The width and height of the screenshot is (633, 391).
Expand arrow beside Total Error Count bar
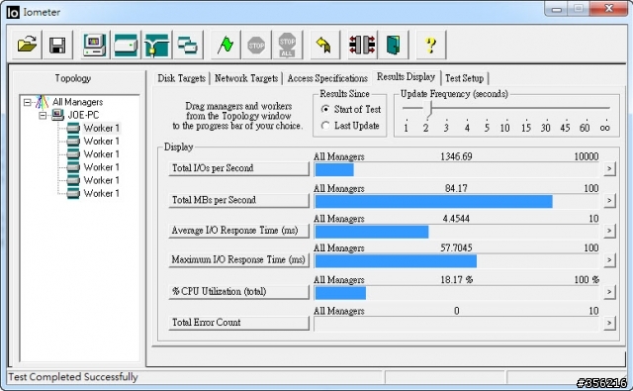coord(609,323)
